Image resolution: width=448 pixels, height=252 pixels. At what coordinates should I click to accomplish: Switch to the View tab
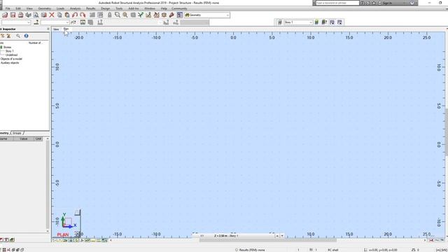[x=56, y=29]
